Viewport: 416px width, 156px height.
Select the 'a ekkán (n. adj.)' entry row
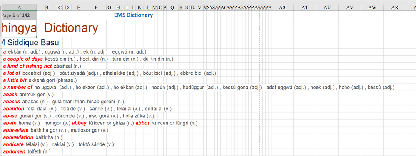tap(75, 52)
